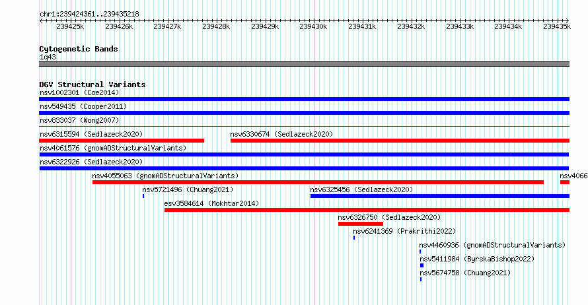Viewport: 588px width, 305px height.
Task: Click the 239431k ruler tick label
Action: point(362,26)
